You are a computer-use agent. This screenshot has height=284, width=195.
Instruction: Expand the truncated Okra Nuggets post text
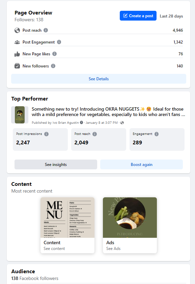(183, 114)
